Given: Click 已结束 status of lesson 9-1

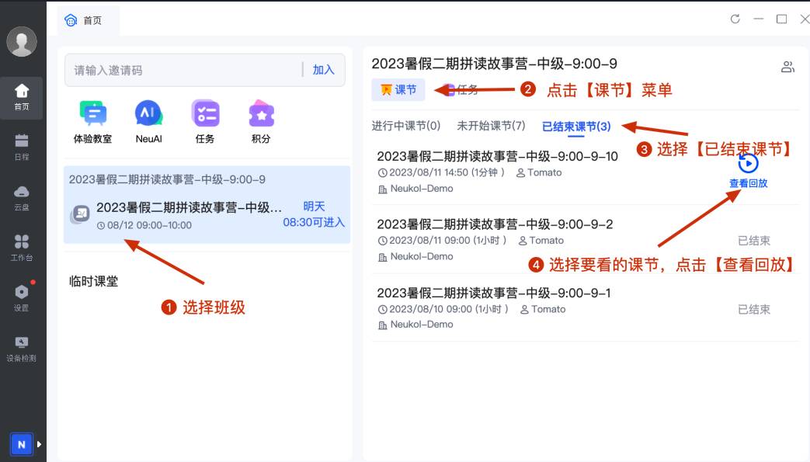Looking at the screenshot, I should click(x=753, y=310).
